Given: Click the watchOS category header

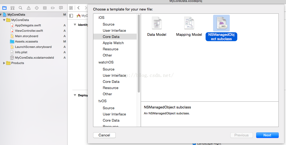Looking at the screenshot, I should [x=106, y=62].
